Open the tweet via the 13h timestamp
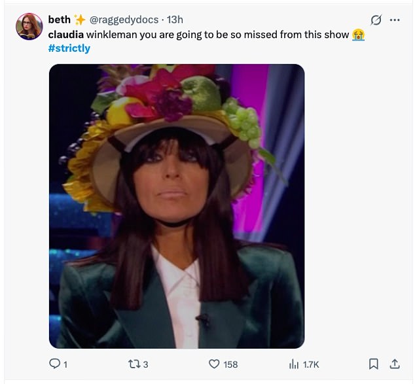Screen dimensions: 415x384 (x=175, y=20)
